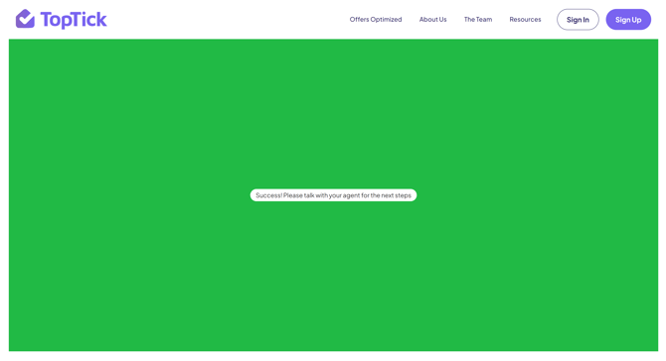Image resolution: width=666 pixels, height=361 pixels.
Task: Click the green banner background
Action: click(333, 106)
